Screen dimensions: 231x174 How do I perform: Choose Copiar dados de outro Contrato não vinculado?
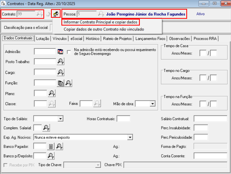(104, 29)
